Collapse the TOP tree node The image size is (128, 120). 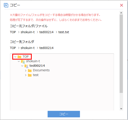point(15,57)
